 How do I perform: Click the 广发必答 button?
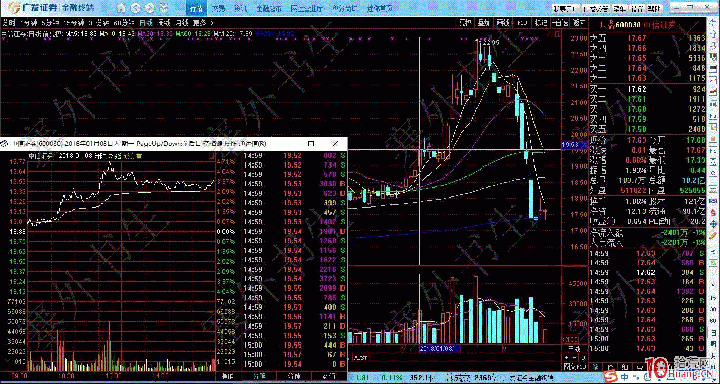(596, 9)
